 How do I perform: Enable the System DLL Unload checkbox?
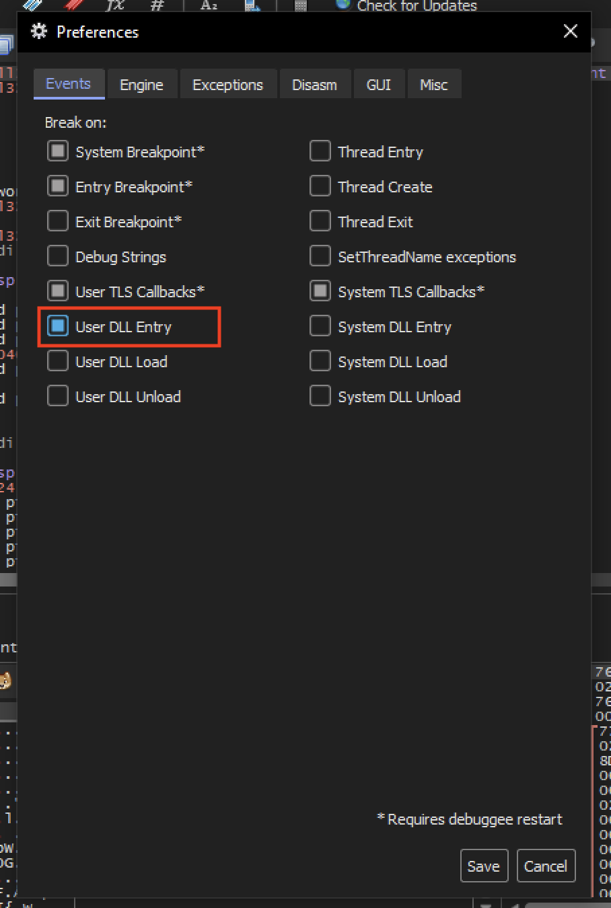320,396
